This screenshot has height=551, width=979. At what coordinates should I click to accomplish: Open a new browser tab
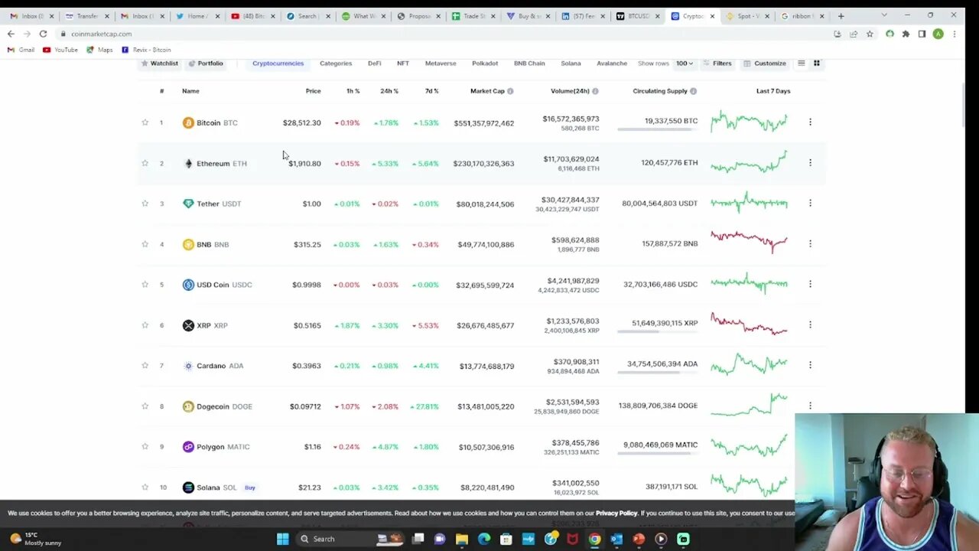tap(841, 16)
